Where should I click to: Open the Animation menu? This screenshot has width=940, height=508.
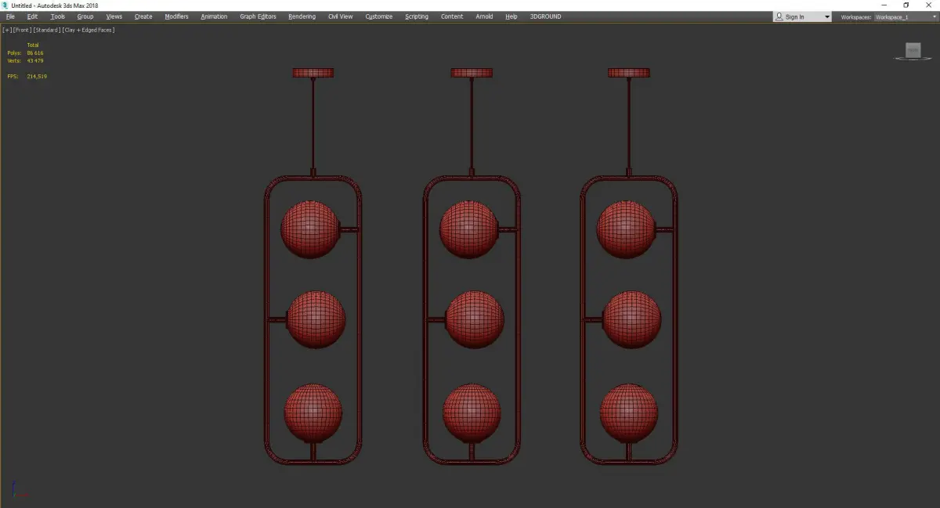214,16
